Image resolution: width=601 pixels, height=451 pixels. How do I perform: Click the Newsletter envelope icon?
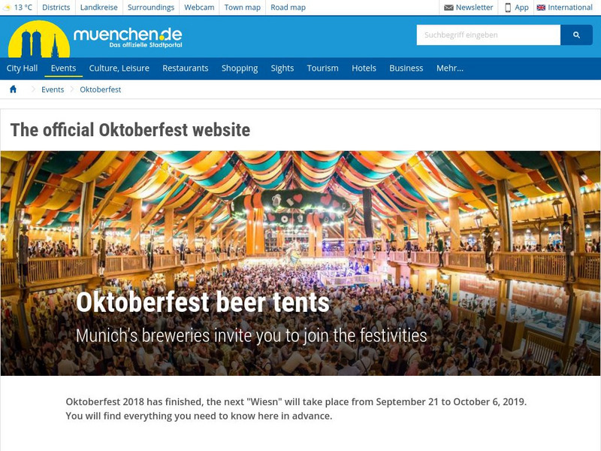[x=448, y=8]
